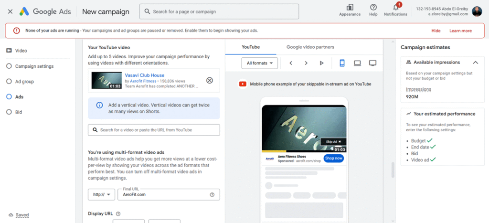Click the YouTube logo in preview caption
Screen dimensions: 489x223
click(x=243, y=84)
